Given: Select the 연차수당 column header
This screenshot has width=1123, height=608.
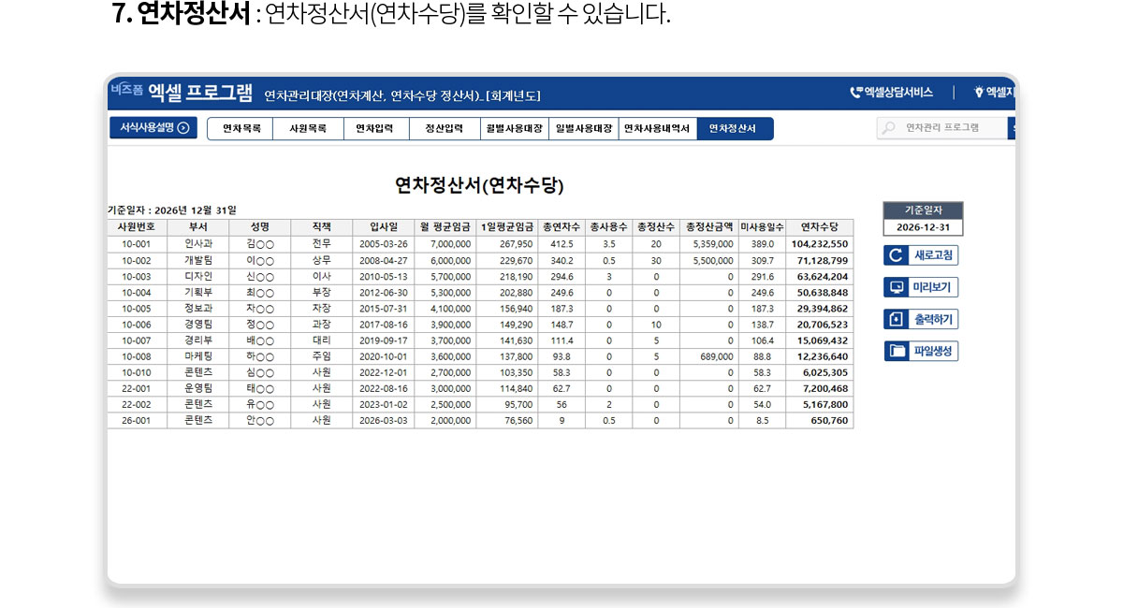Looking at the screenshot, I should click(819, 227).
